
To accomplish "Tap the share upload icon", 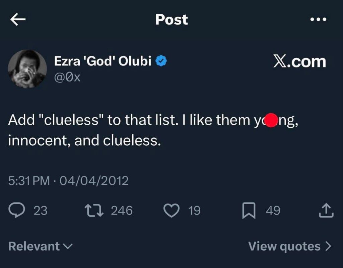I will [327, 211].
